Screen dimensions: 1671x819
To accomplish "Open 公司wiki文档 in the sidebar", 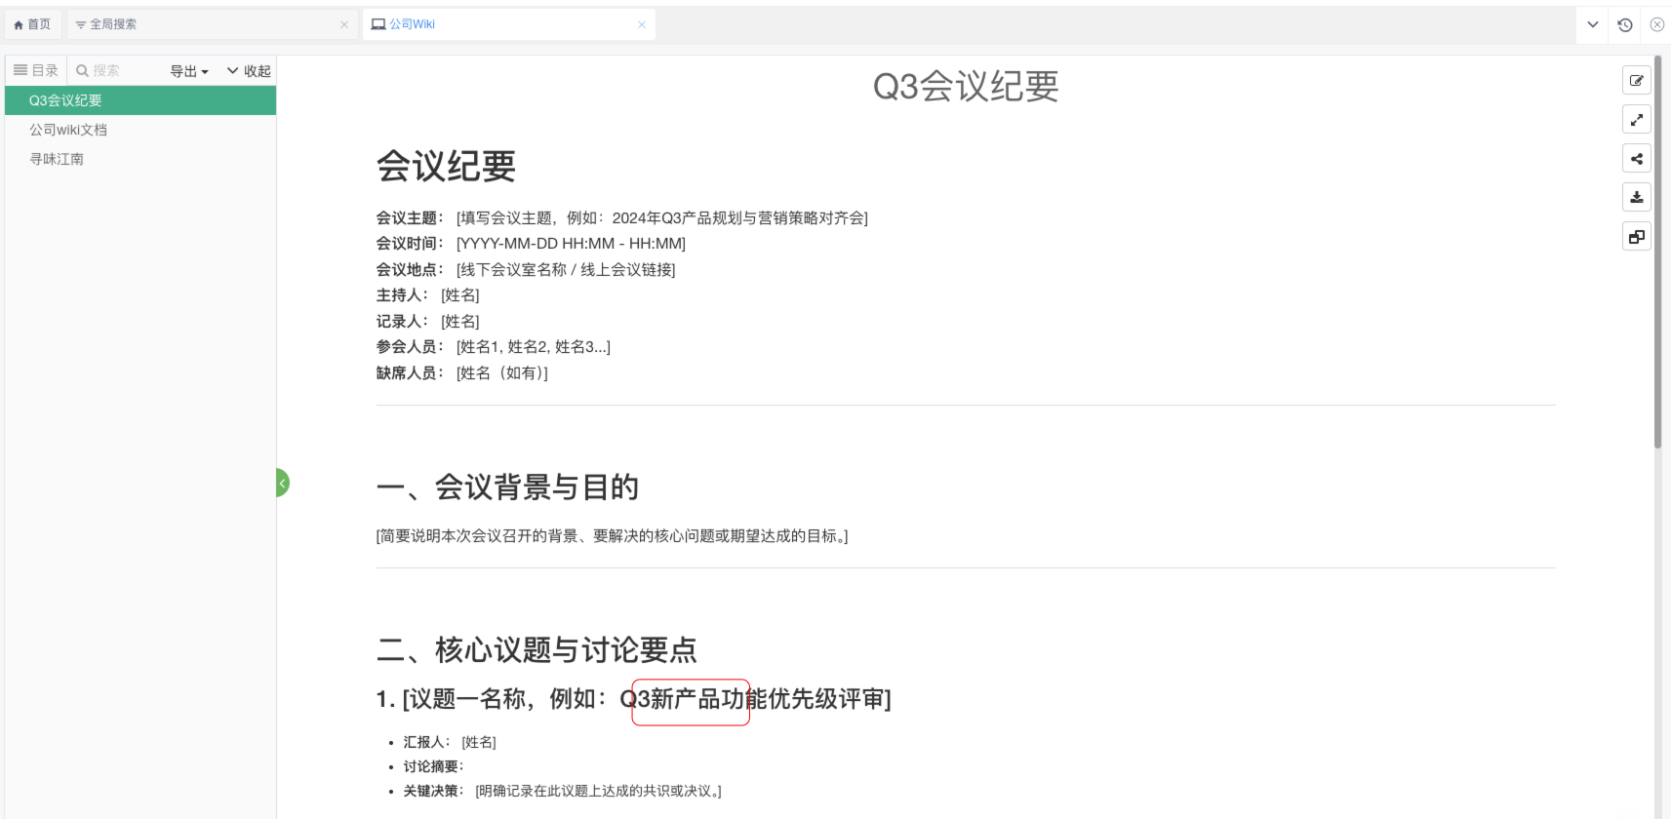I will click(x=140, y=130).
